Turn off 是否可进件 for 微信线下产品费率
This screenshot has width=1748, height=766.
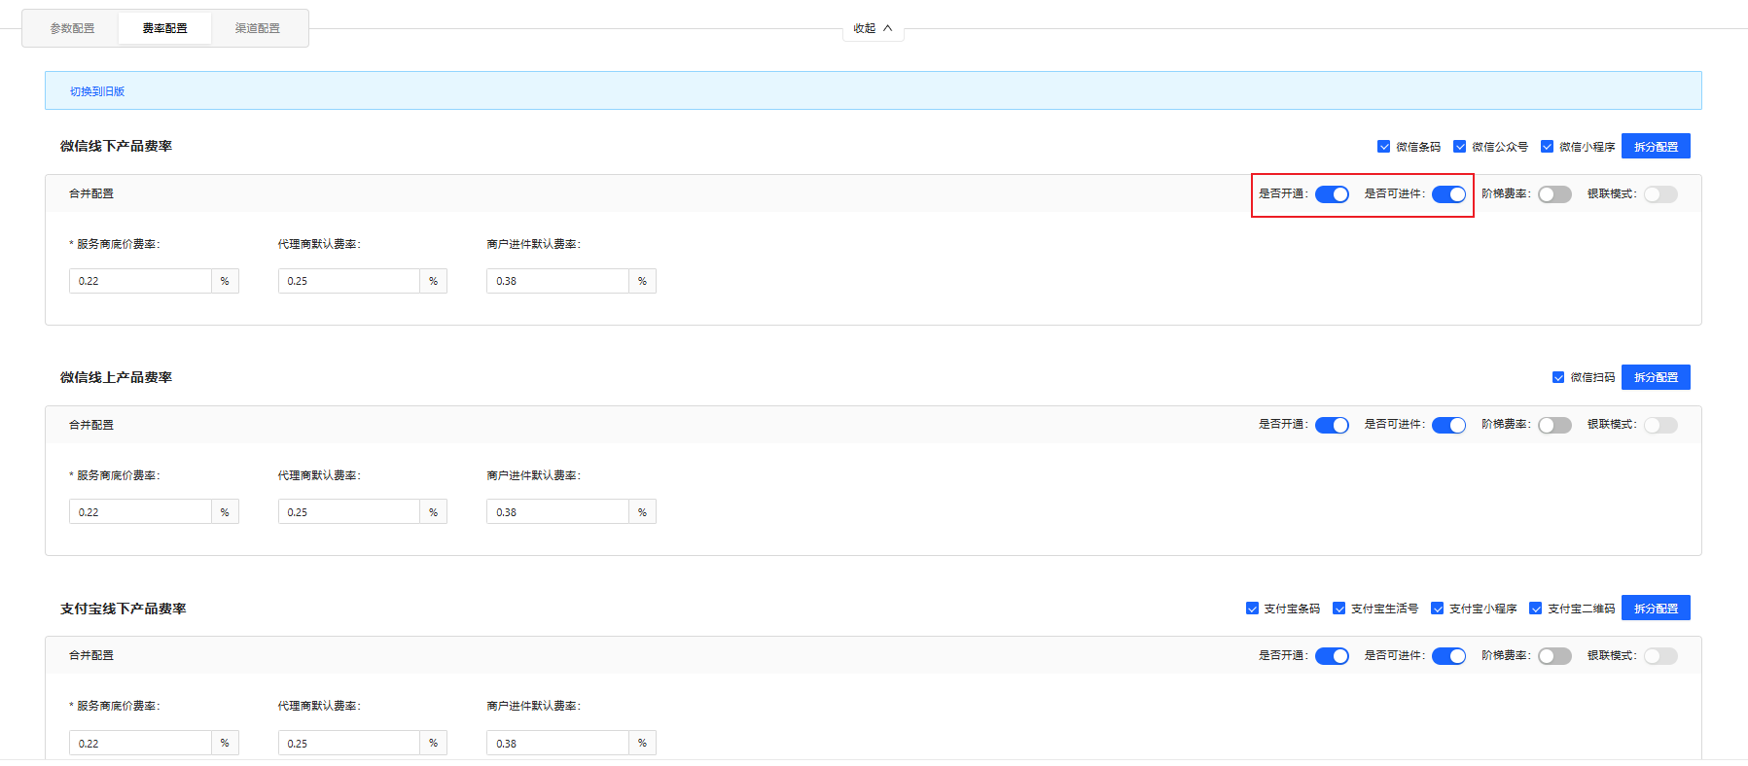[1448, 194]
